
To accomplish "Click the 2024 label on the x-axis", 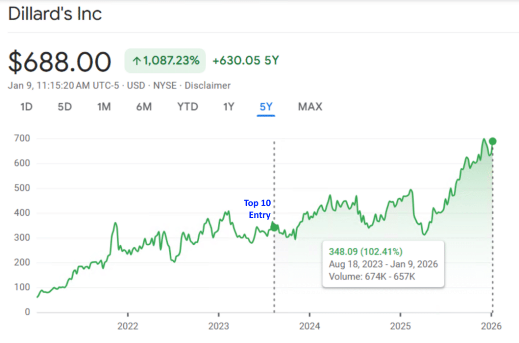I will click(309, 326).
